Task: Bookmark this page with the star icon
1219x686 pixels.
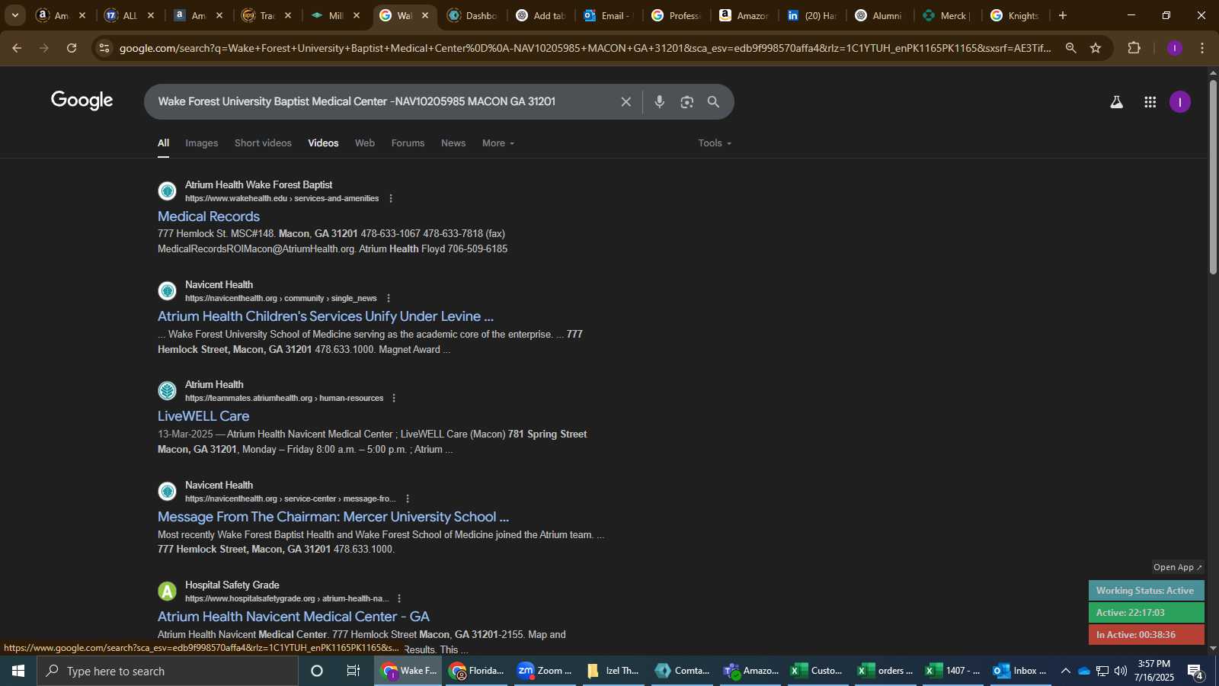Action: pyautogui.click(x=1096, y=48)
